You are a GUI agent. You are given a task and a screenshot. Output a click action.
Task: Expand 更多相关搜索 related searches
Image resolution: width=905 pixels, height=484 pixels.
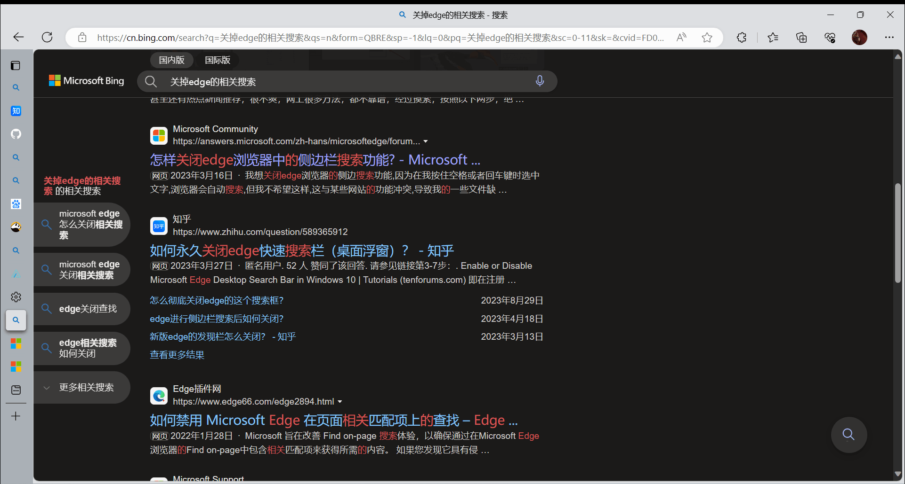(82, 388)
